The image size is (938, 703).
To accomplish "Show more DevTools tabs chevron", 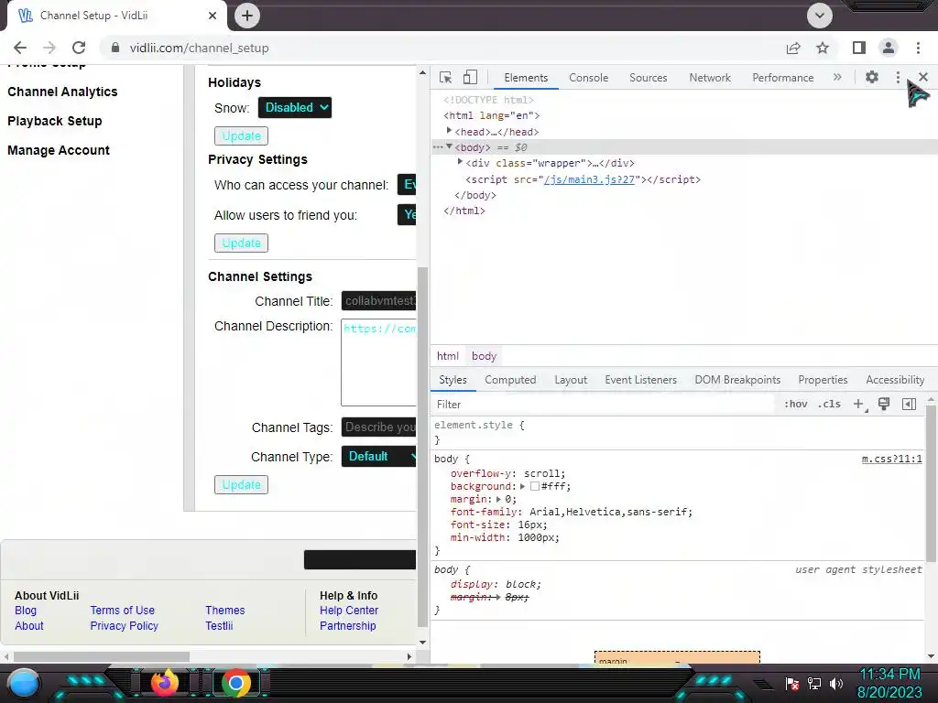I will pyautogui.click(x=837, y=77).
